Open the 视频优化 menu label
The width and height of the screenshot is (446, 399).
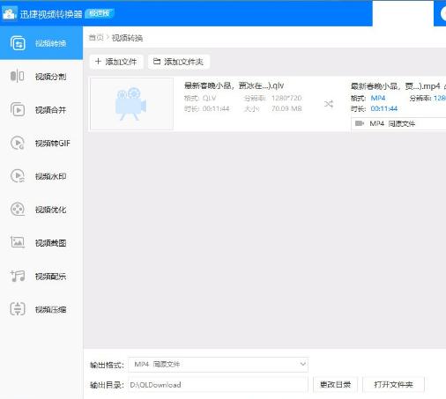click(50, 210)
